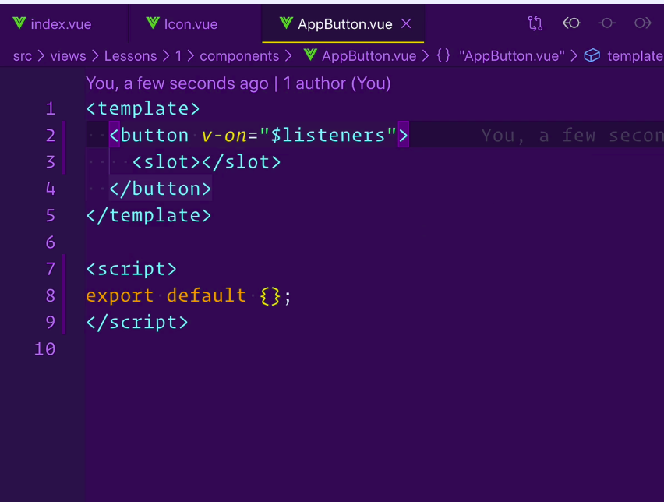Click line number 1 in the gutter

(x=51, y=109)
